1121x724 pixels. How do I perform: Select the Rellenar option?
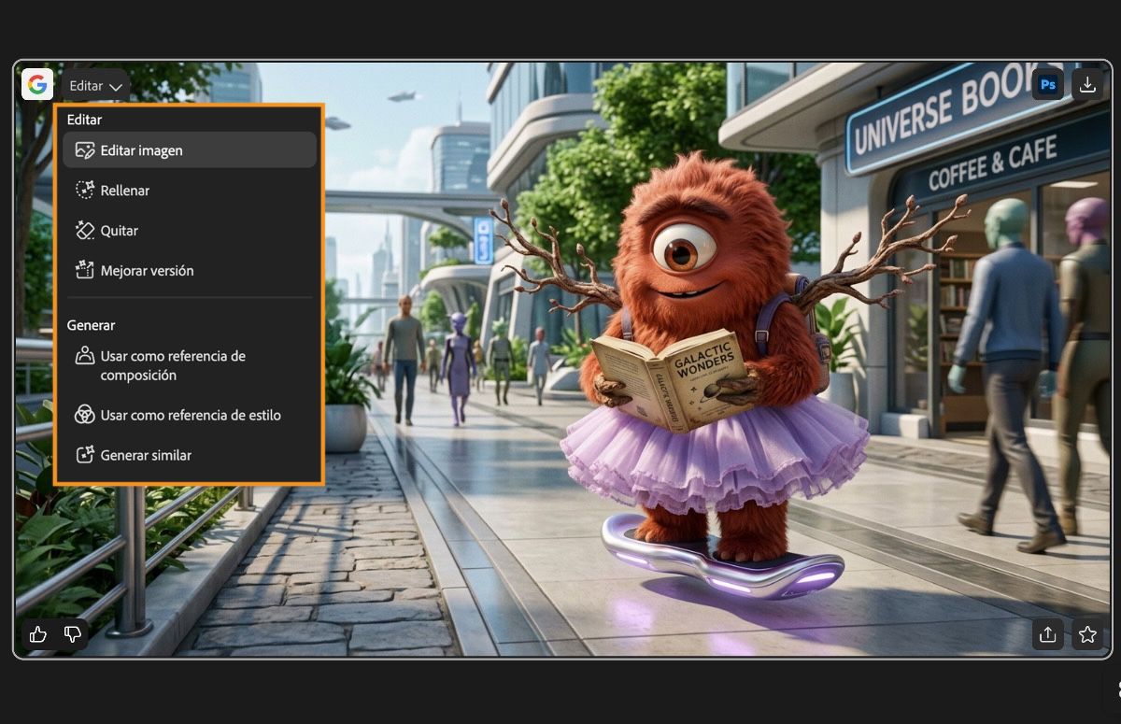click(x=190, y=191)
